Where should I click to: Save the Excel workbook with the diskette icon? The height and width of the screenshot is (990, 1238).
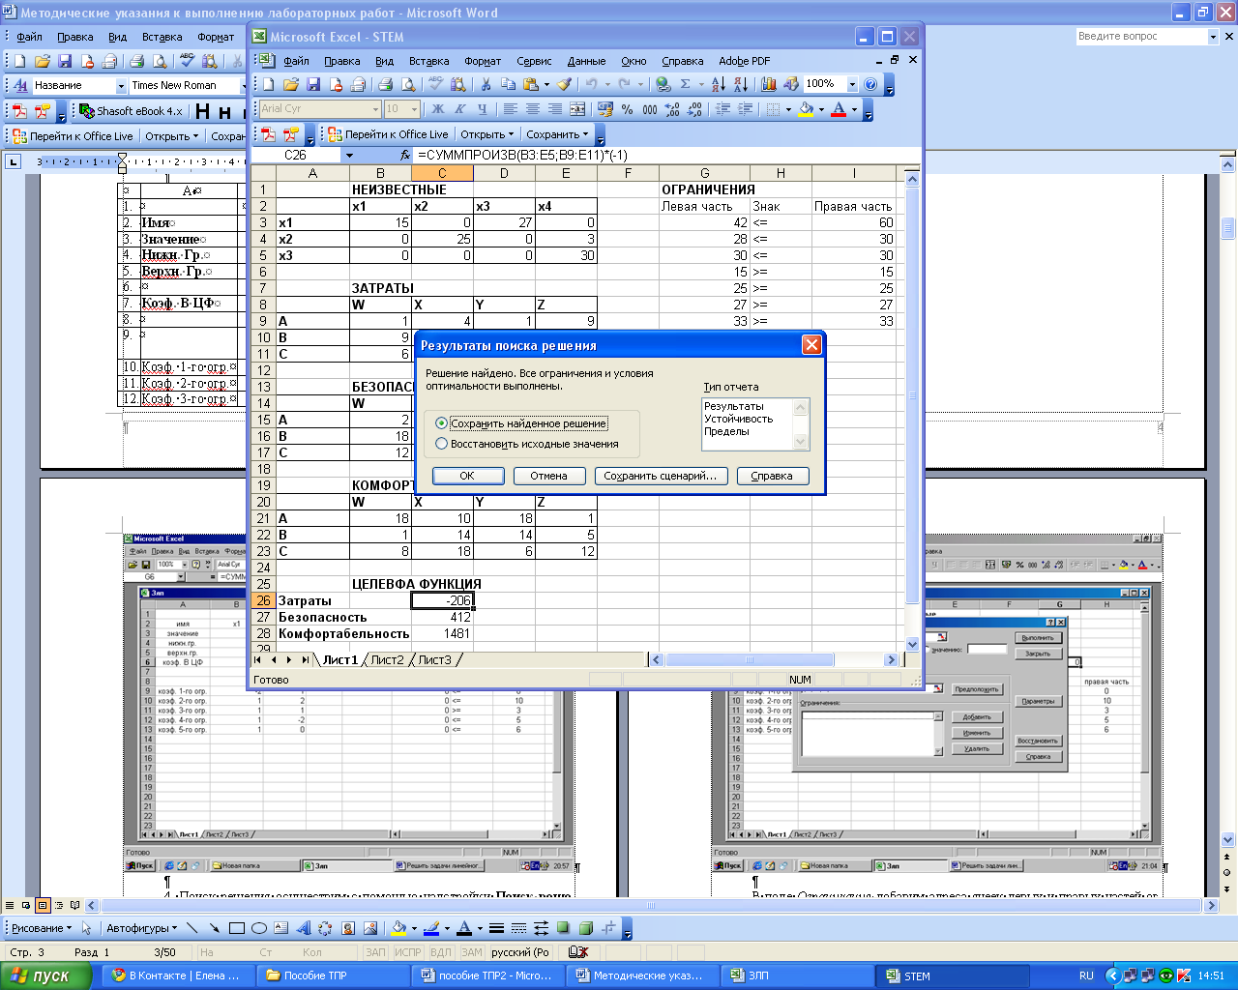pyautogui.click(x=313, y=84)
